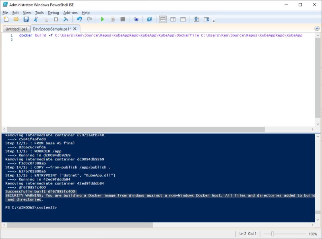322x239 pixels.
Task: Click 'Step 12/15 : FROM base AS final'
Action: point(40,143)
